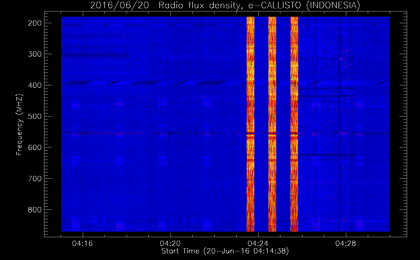Click the 04:24 time tick label
Screen dimensions: 420x260
pos(258,244)
